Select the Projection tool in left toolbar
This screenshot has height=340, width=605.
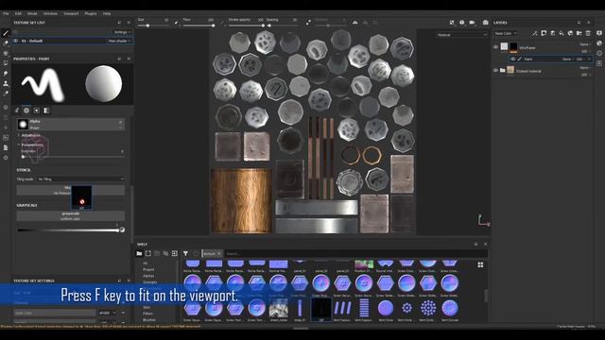[6, 53]
